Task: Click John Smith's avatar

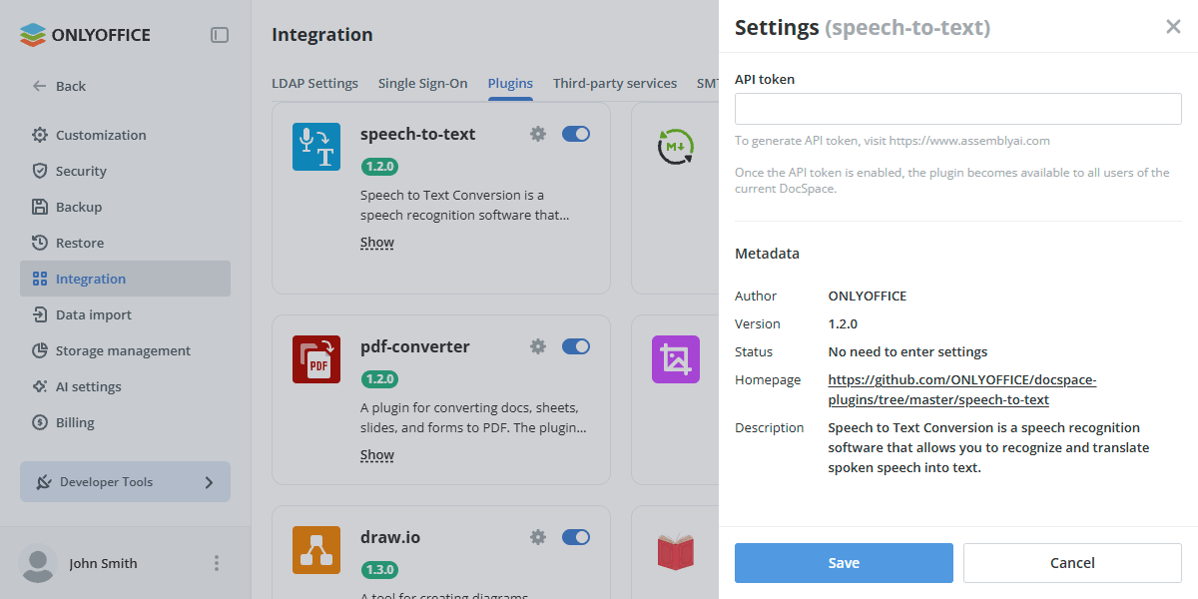Action: [38, 564]
